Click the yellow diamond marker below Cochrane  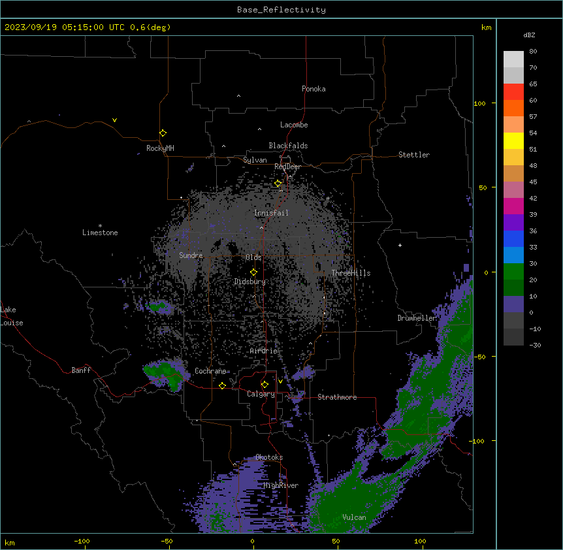[x=222, y=385]
